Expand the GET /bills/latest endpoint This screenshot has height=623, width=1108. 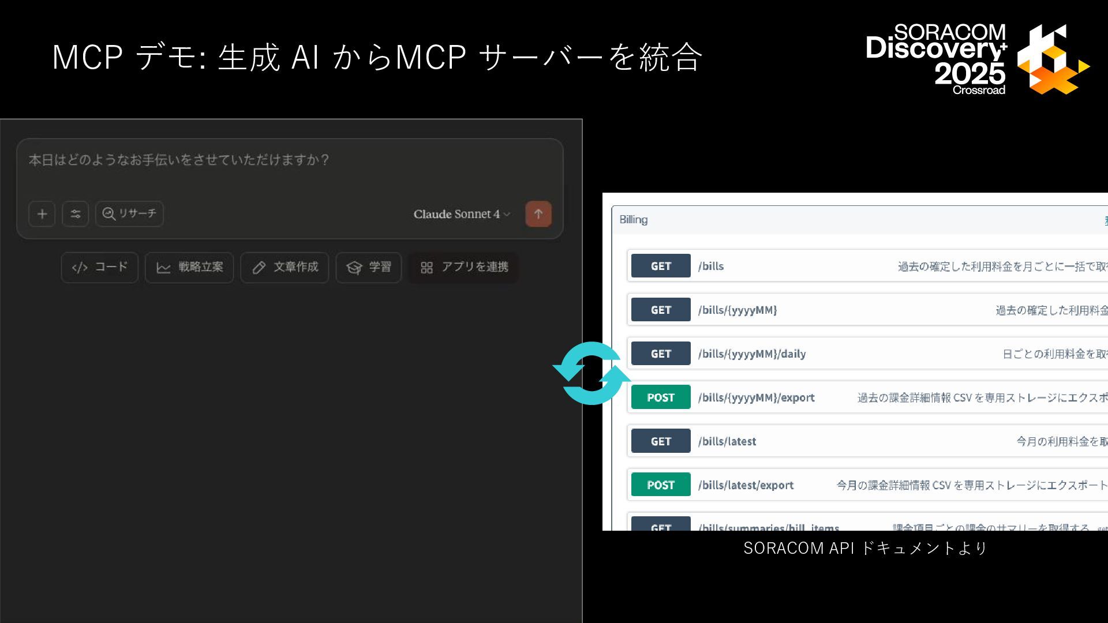coord(867,441)
